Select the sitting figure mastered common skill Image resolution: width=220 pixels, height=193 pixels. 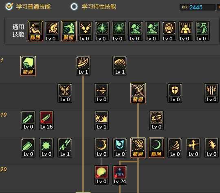35,31
